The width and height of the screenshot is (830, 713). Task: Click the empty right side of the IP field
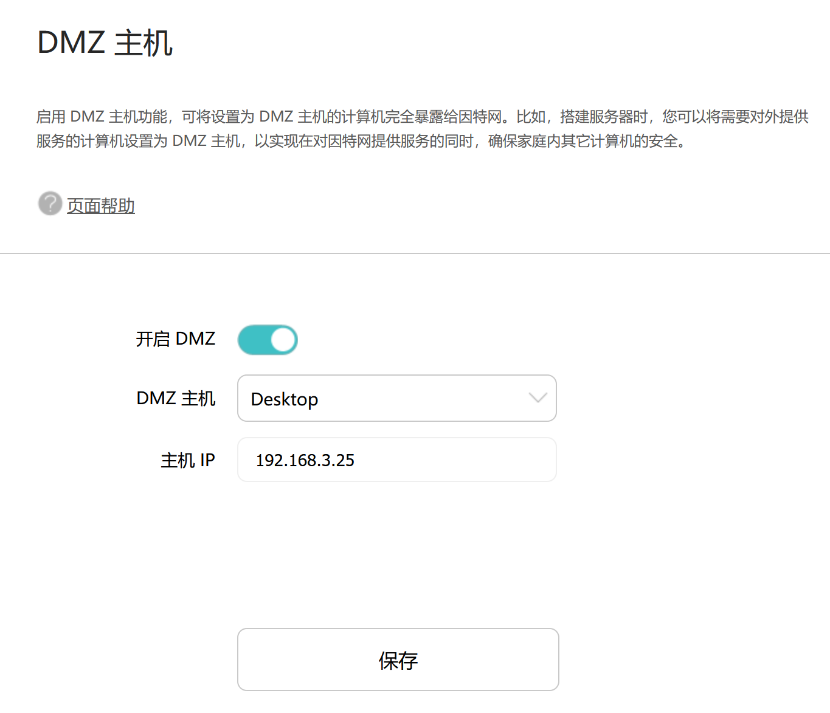pyautogui.click(x=486, y=460)
